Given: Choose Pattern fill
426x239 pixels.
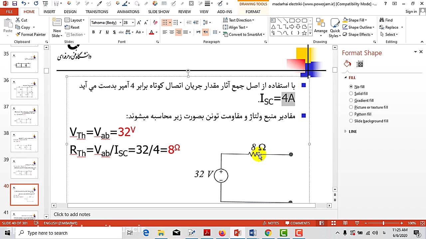Looking at the screenshot, I should [x=351, y=114].
